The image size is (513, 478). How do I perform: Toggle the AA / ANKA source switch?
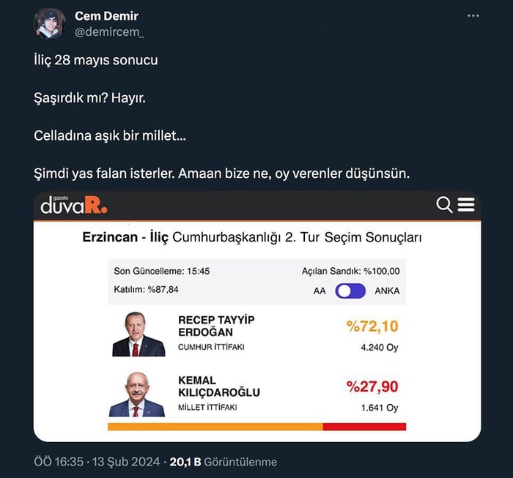tap(350, 291)
